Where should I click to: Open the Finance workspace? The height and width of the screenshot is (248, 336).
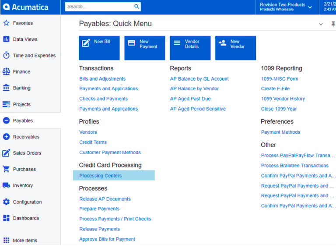pos(21,72)
